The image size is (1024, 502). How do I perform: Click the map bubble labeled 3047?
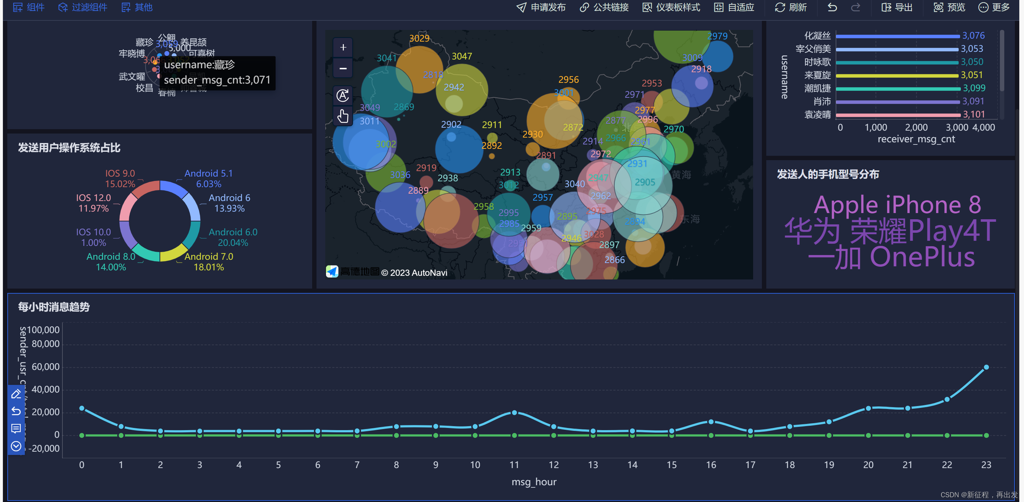[x=461, y=90]
